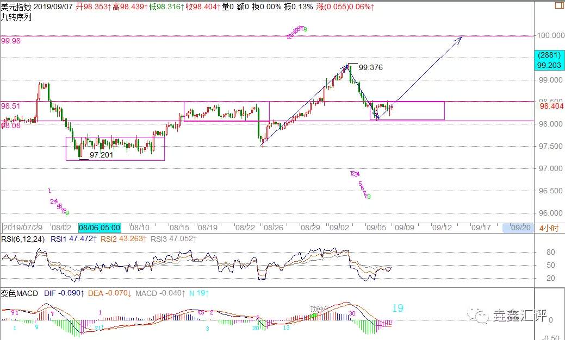The height and width of the screenshot is (340, 565).
Task: Click the 09/02 date axis label
Action: pyautogui.click(x=339, y=228)
